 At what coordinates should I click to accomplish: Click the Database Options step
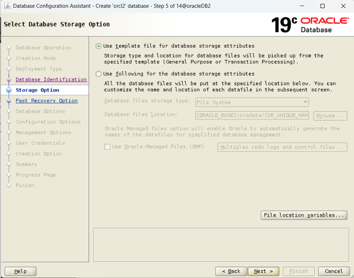point(40,111)
